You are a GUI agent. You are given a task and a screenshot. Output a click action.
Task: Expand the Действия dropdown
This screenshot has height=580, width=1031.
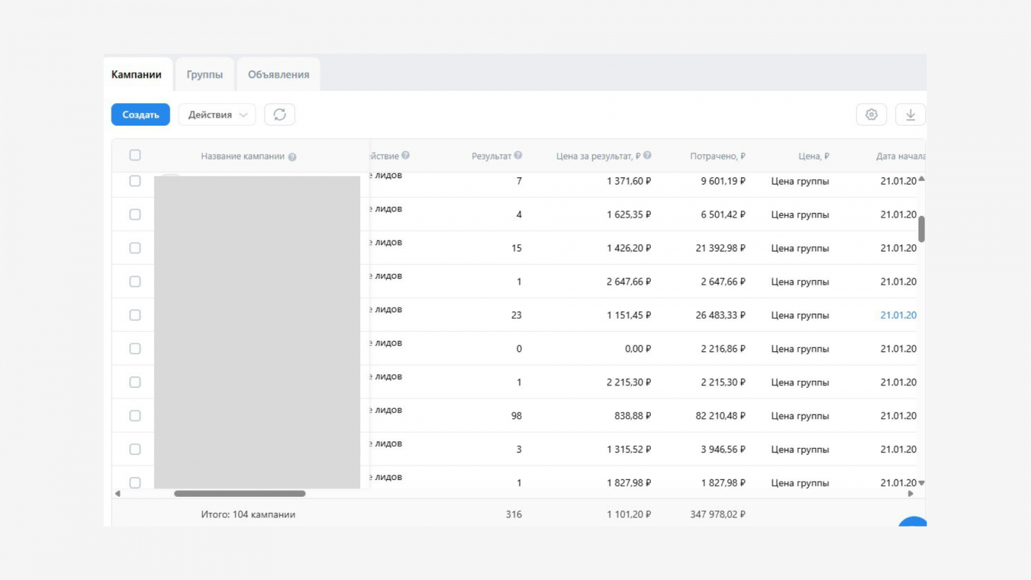point(217,115)
